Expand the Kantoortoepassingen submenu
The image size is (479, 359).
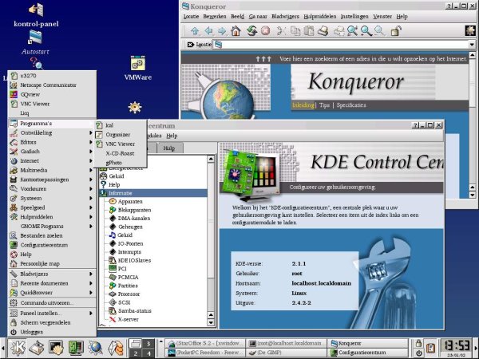click(x=52, y=179)
